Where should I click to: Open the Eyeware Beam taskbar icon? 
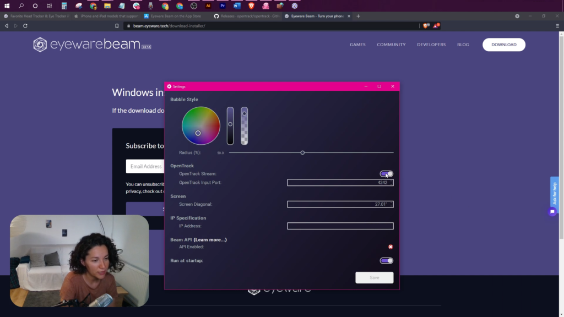click(x=295, y=6)
